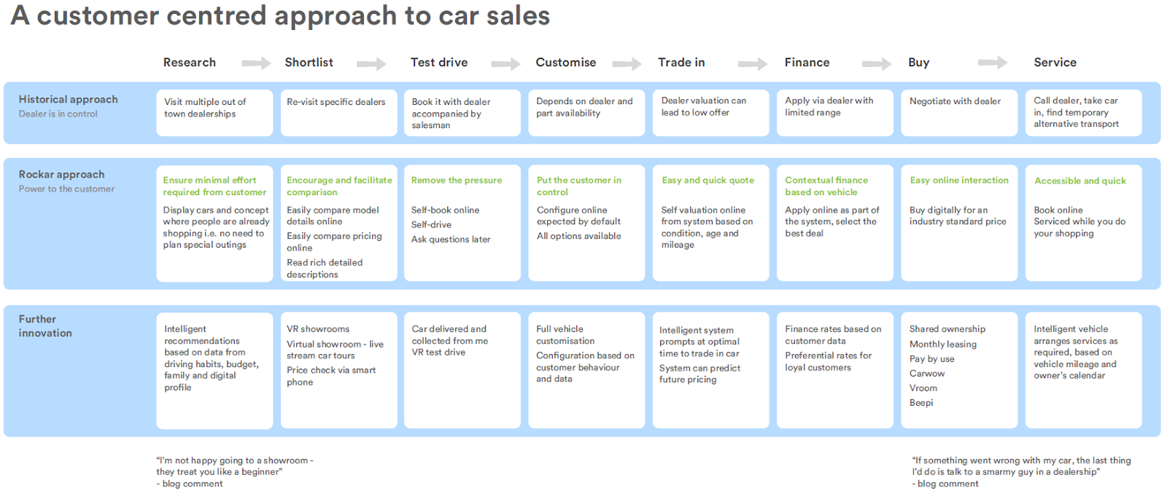Viewport: 1167px width, 496px height.
Task: Click the arrow between Finance and Buy
Action: coord(877,64)
